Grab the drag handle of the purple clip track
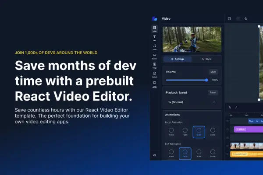Viewport: 263px width, 175px height. coord(227,129)
